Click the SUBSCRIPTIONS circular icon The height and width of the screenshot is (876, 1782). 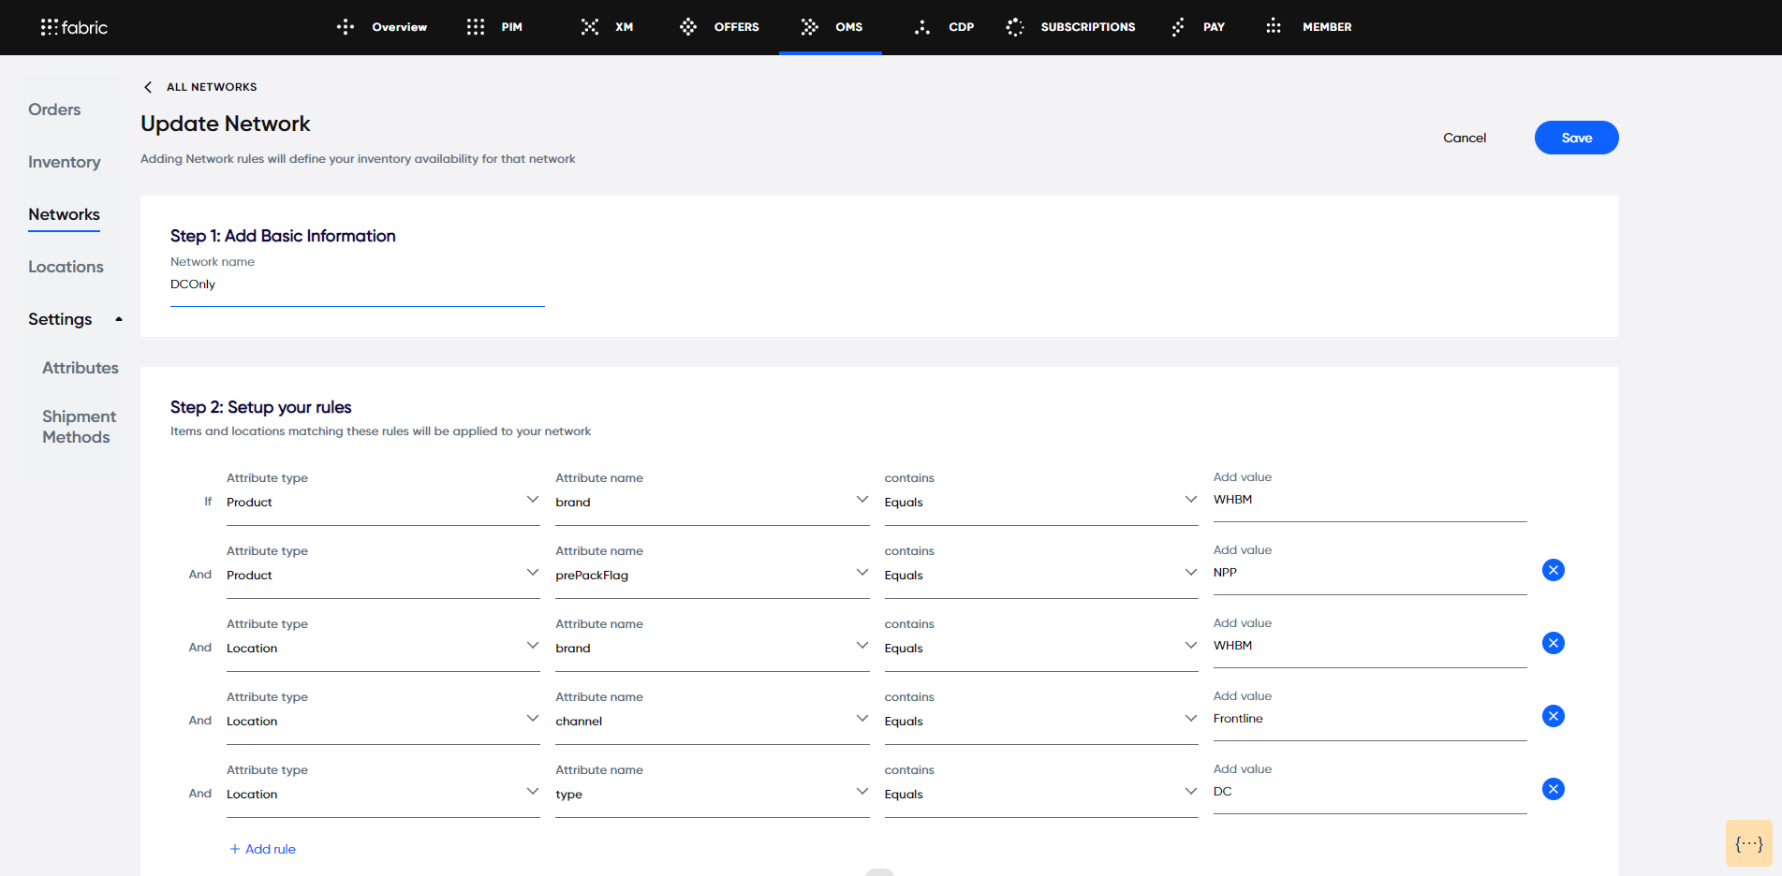coord(1015,27)
